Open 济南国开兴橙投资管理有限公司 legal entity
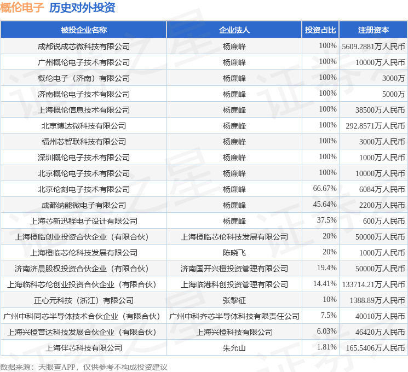The image size is (408, 372). point(234,269)
